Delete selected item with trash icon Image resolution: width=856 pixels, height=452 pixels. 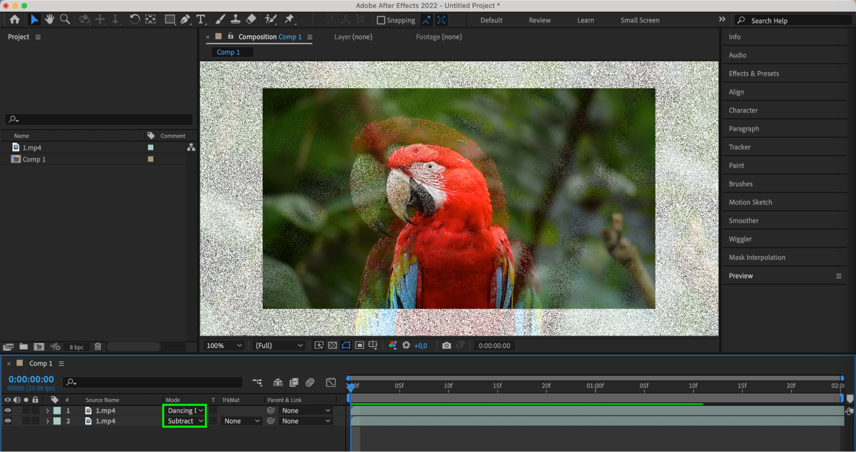click(x=98, y=346)
